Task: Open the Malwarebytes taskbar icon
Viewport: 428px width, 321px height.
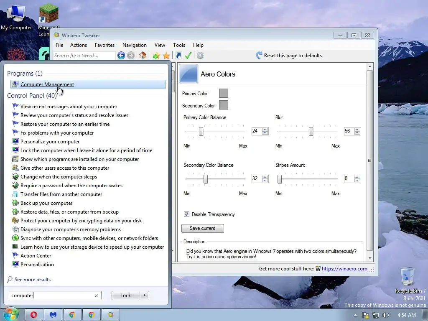Action: pos(53,315)
